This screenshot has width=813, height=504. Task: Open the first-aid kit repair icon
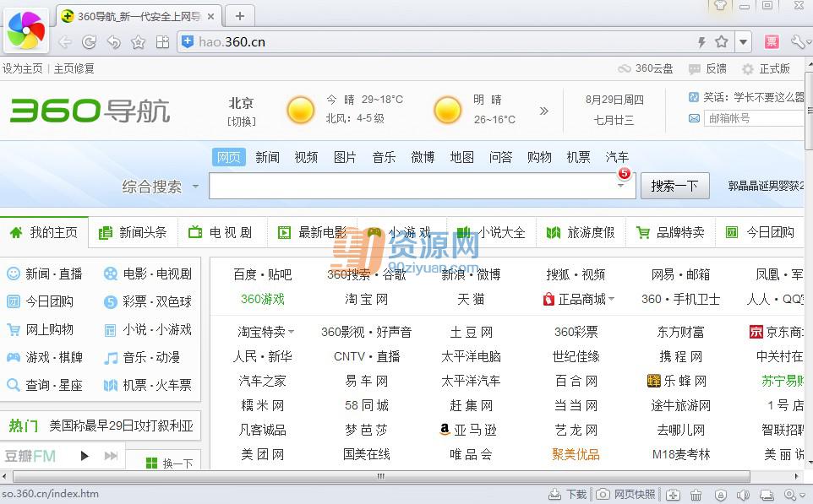(673, 495)
